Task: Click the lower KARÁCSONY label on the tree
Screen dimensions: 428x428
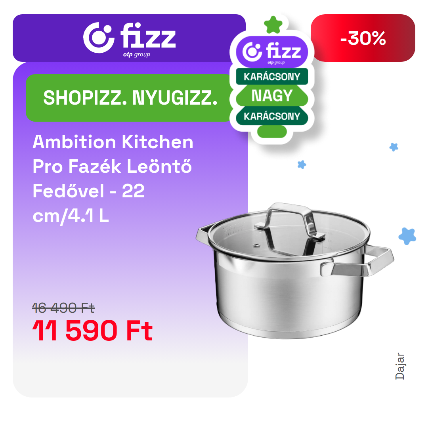Action: click(272, 116)
